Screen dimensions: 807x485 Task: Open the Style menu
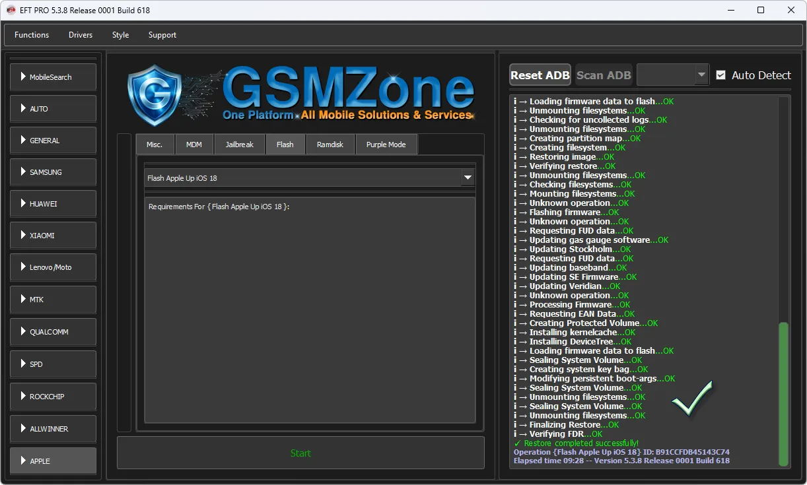[x=120, y=35]
